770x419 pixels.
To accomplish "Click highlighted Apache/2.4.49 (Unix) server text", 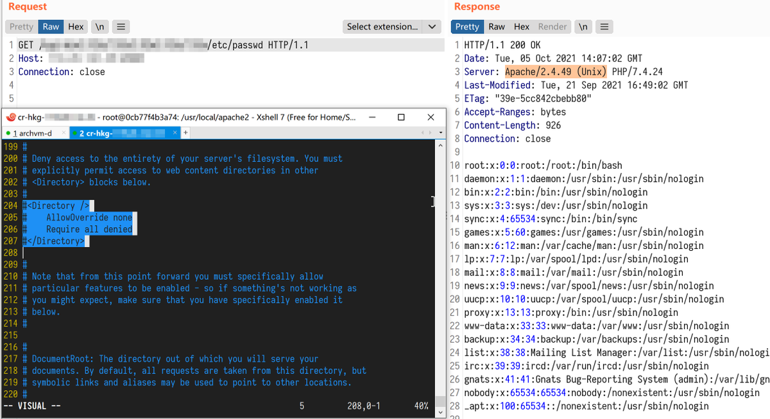I will tap(556, 72).
